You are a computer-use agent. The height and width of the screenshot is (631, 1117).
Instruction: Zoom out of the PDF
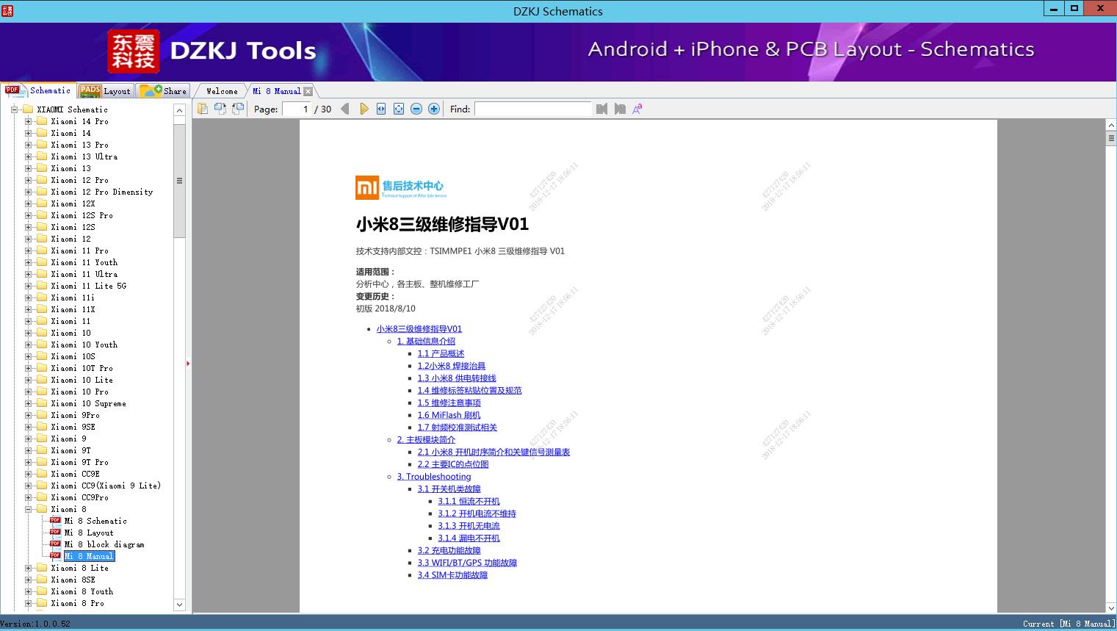pyautogui.click(x=416, y=109)
